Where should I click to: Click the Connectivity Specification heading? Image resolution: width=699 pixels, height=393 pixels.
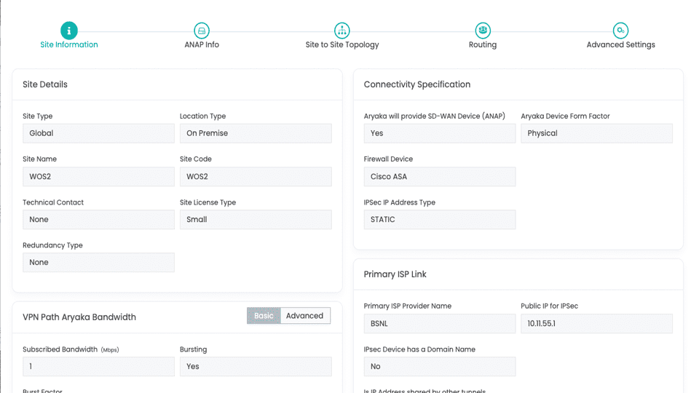[416, 84]
